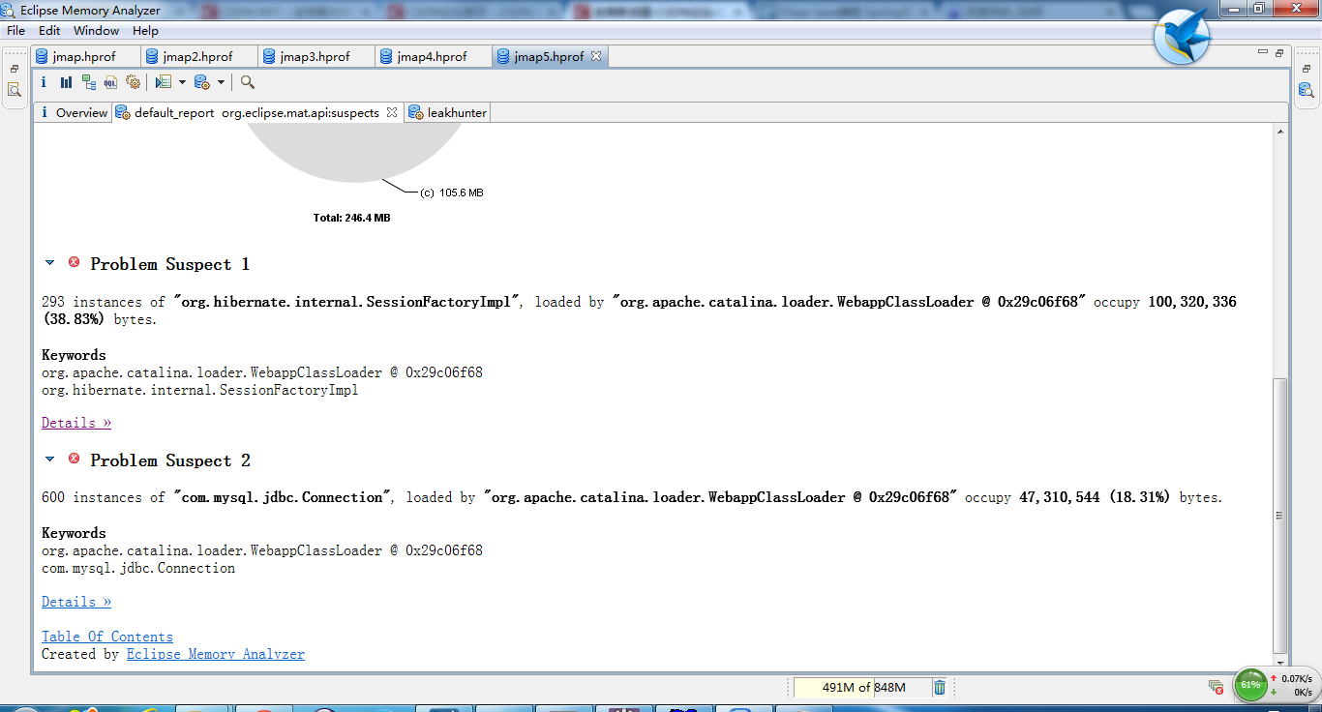The width and height of the screenshot is (1322, 712).
Task: Open the left sidebar inspector view icon
Action: (x=15, y=90)
